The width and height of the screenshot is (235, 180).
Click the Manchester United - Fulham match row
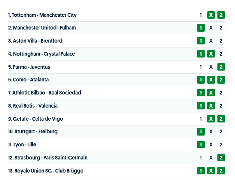(112, 28)
